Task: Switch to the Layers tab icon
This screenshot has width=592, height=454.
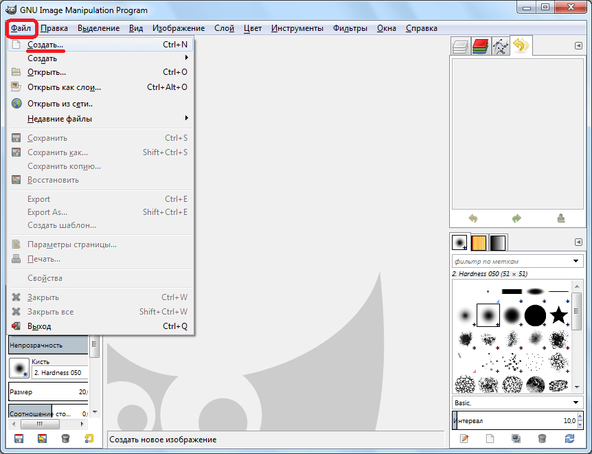Action: (x=460, y=47)
